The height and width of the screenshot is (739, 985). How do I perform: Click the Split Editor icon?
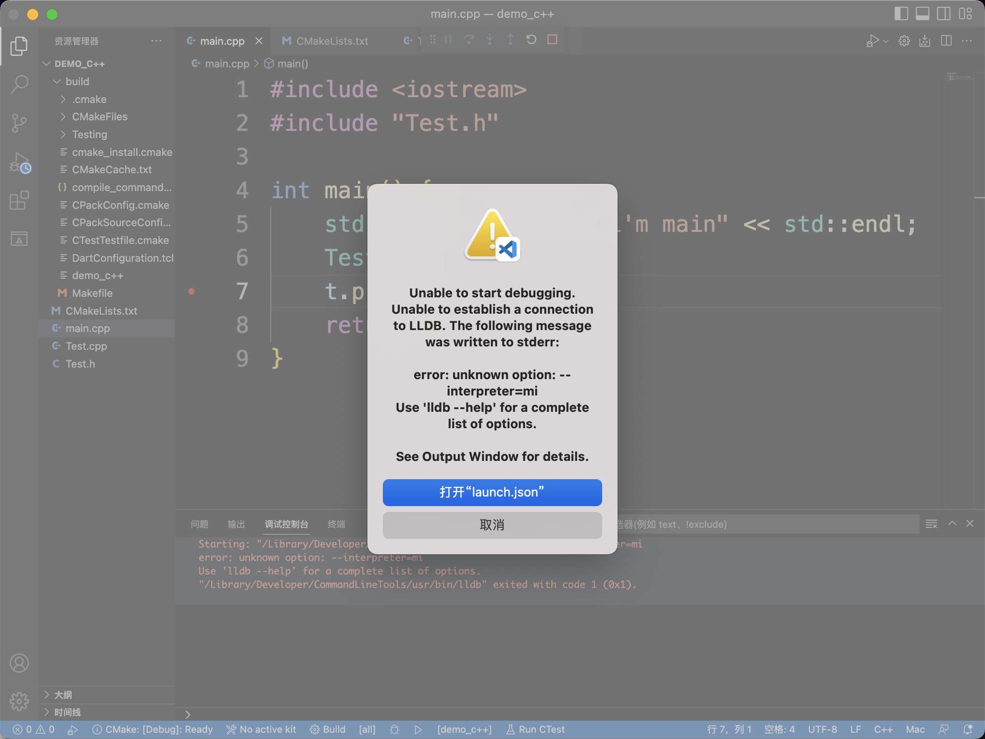946,41
